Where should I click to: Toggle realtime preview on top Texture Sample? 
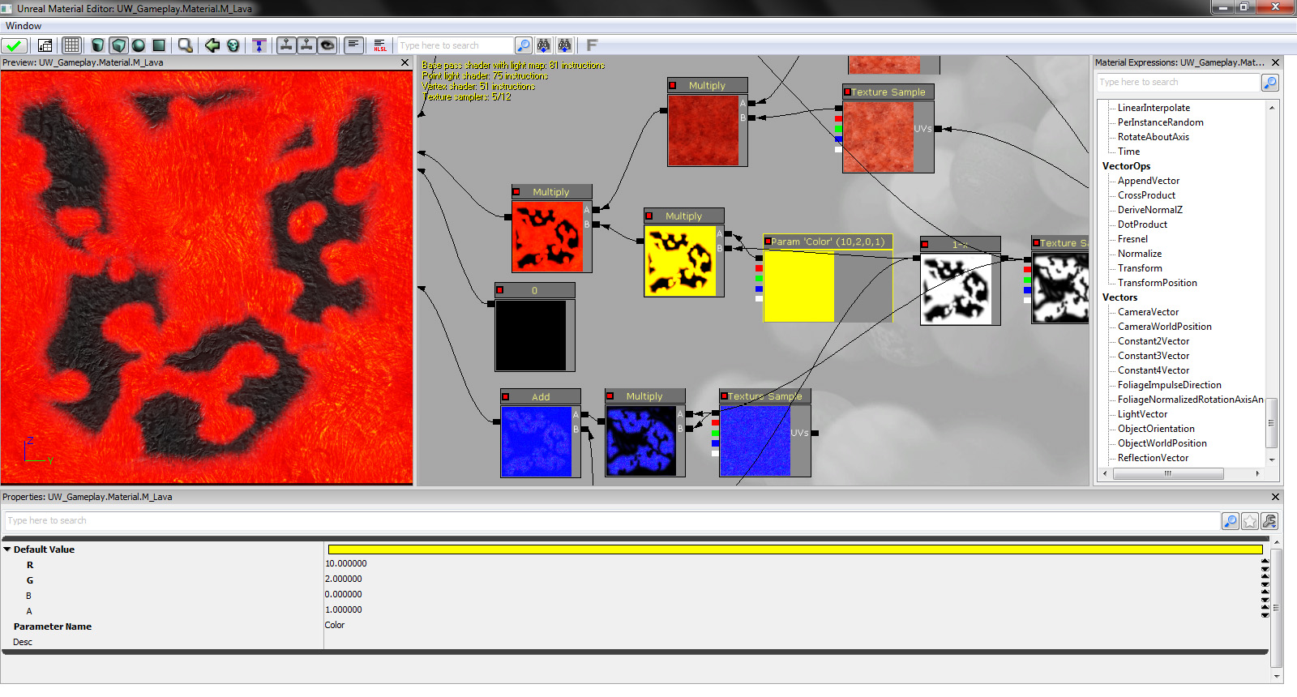click(x=847, y=92)
